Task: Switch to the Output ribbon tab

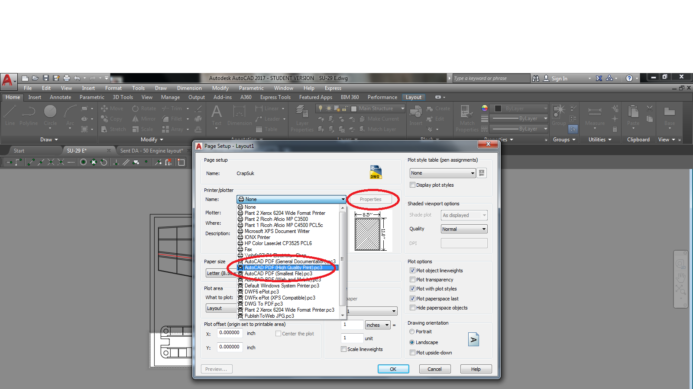Action: coord(197,97)
